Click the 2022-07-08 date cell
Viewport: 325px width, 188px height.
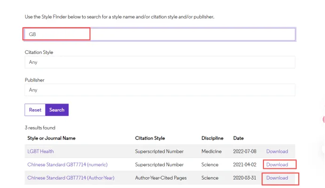245,151
